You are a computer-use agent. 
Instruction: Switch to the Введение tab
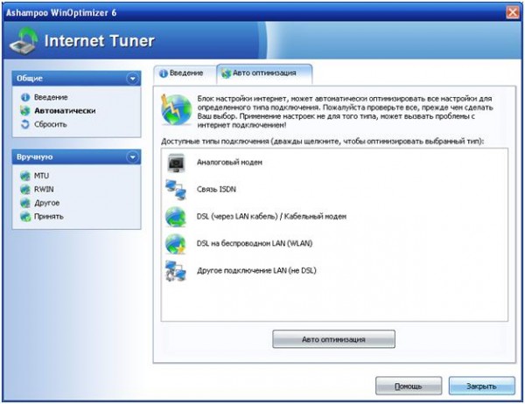[185, 73]
